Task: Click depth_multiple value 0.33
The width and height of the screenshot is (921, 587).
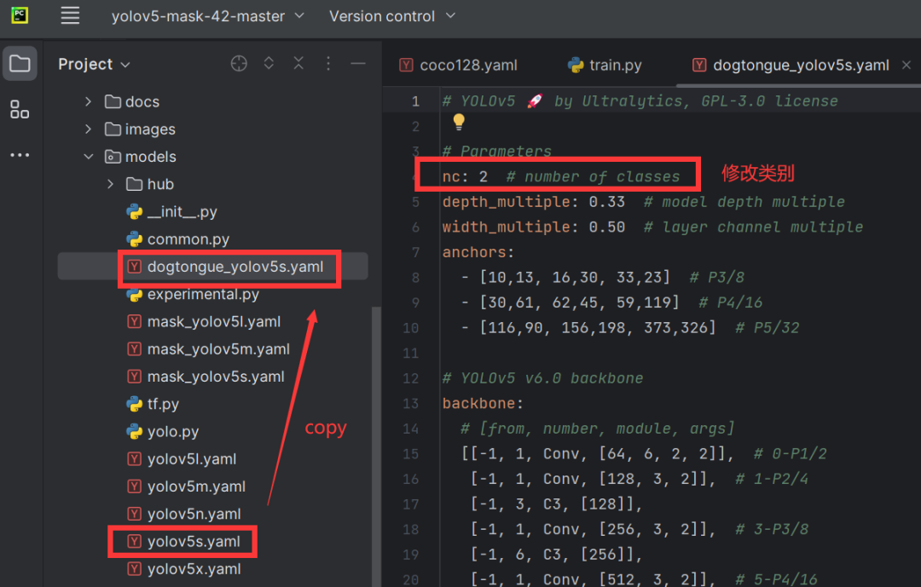Action: click(607, 202)
